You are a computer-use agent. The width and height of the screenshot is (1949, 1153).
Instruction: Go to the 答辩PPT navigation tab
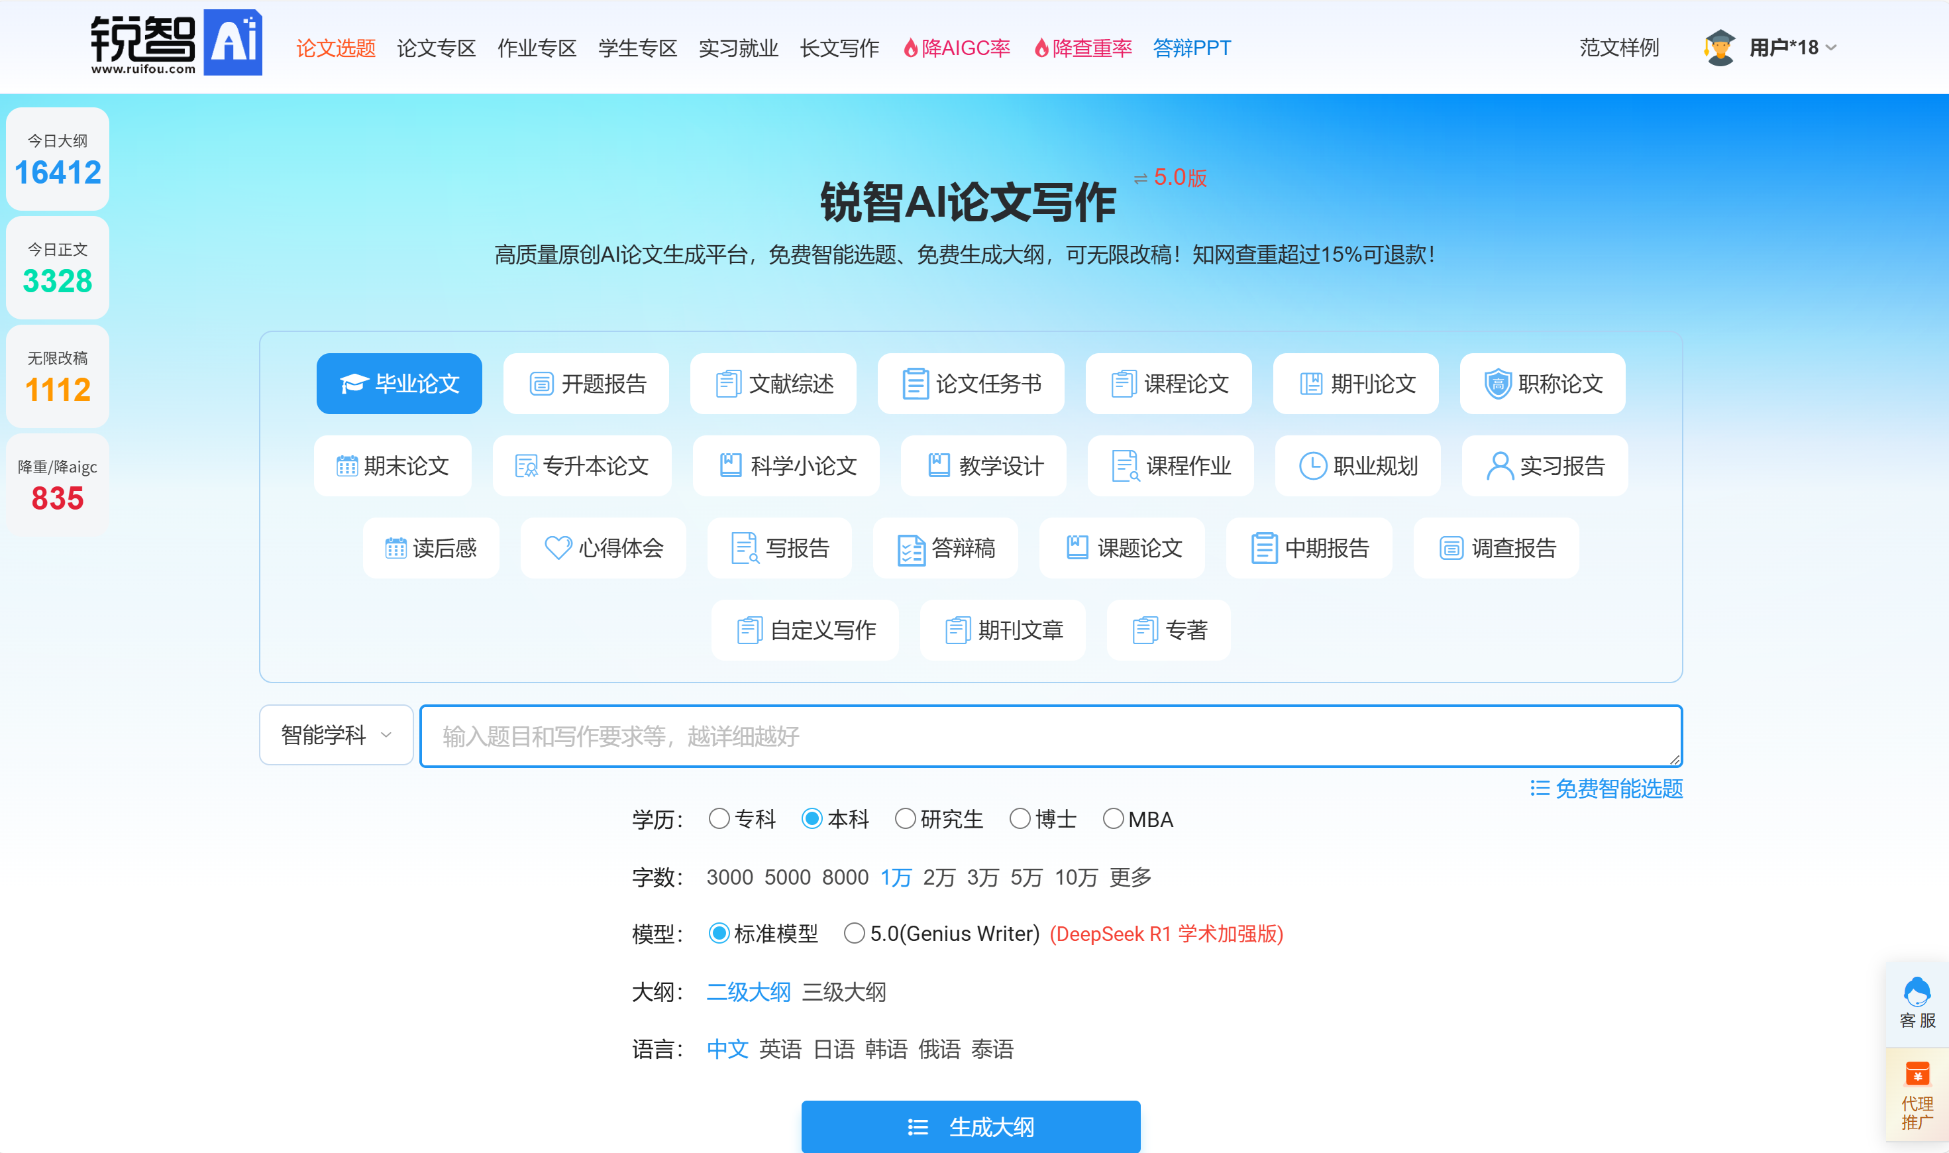click(1192, 48)
